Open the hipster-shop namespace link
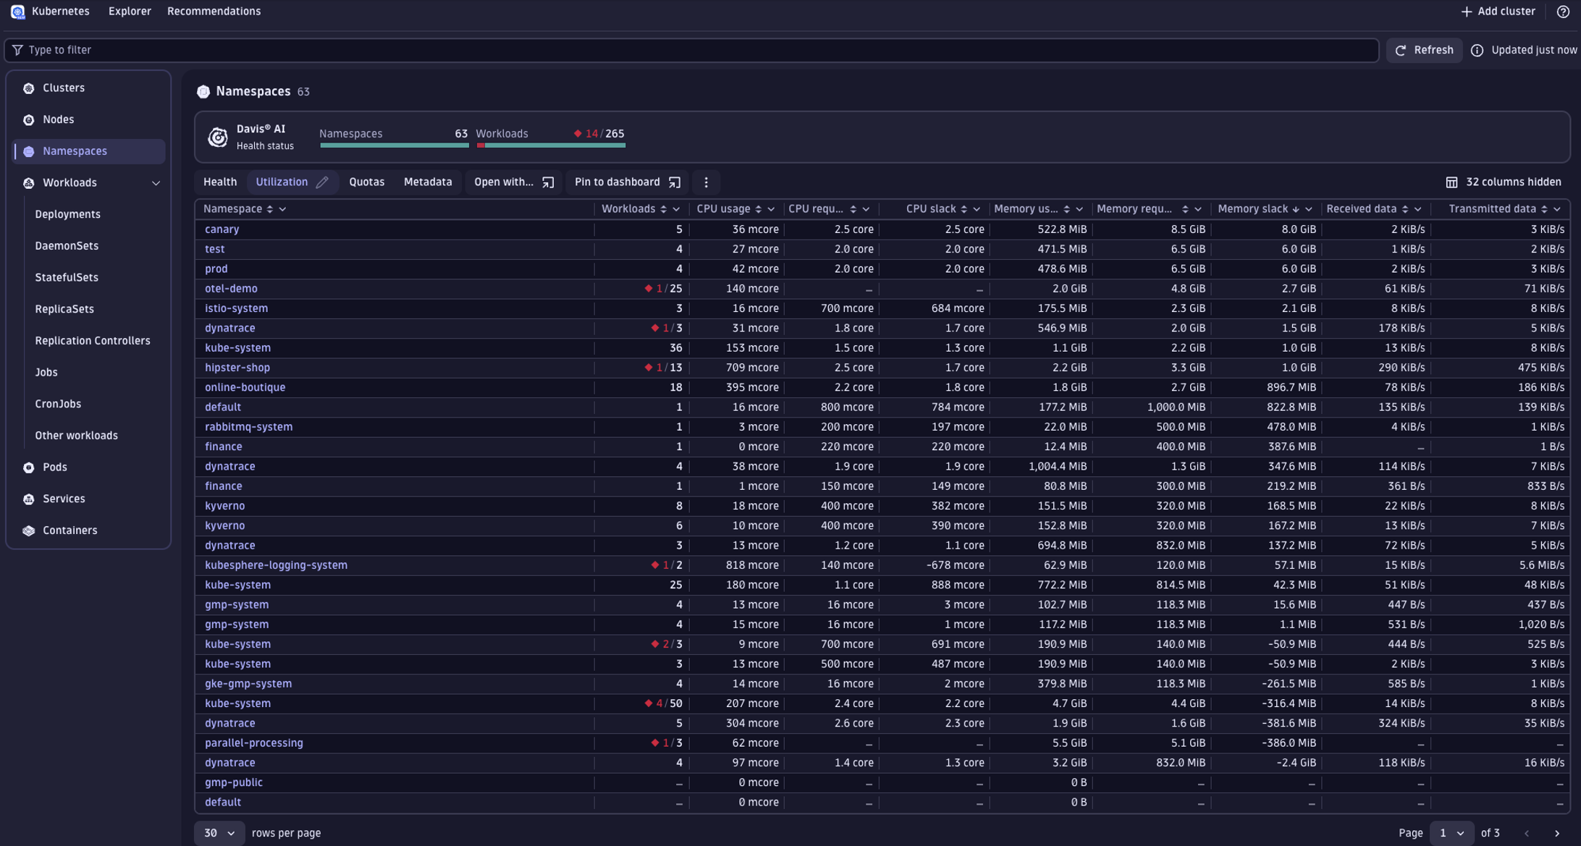This screenshot has width=1581, height=846. 237,368
